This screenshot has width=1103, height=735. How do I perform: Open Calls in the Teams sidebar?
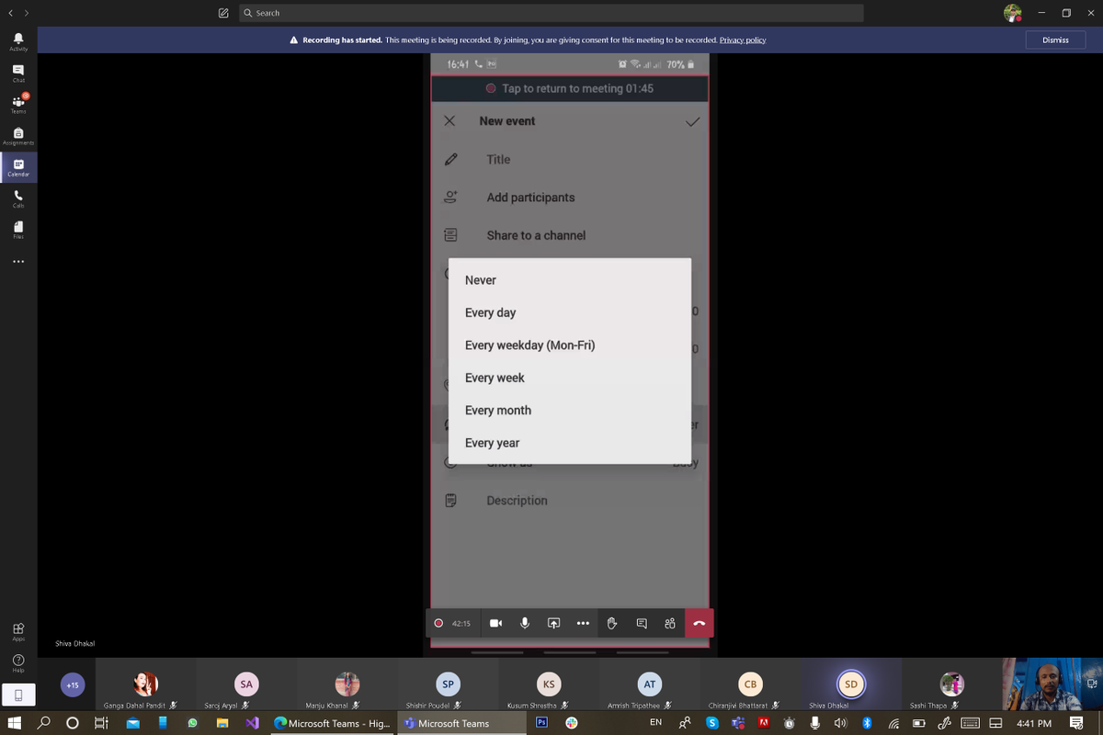(18, 198)
